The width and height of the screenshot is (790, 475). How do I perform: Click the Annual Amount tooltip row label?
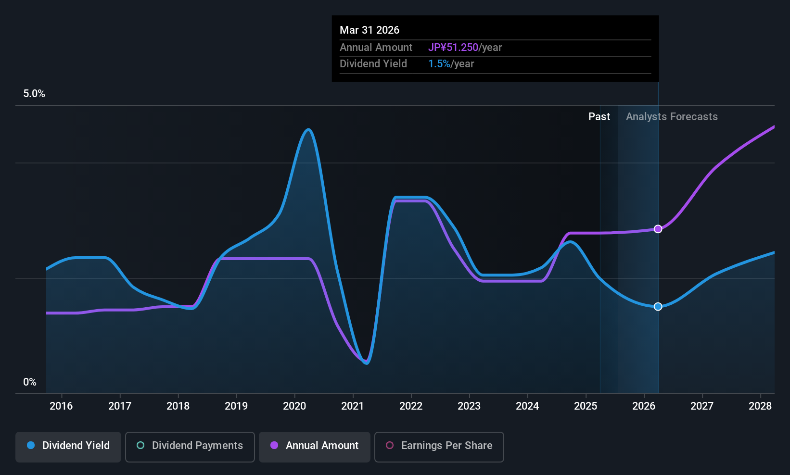(376, 48)
